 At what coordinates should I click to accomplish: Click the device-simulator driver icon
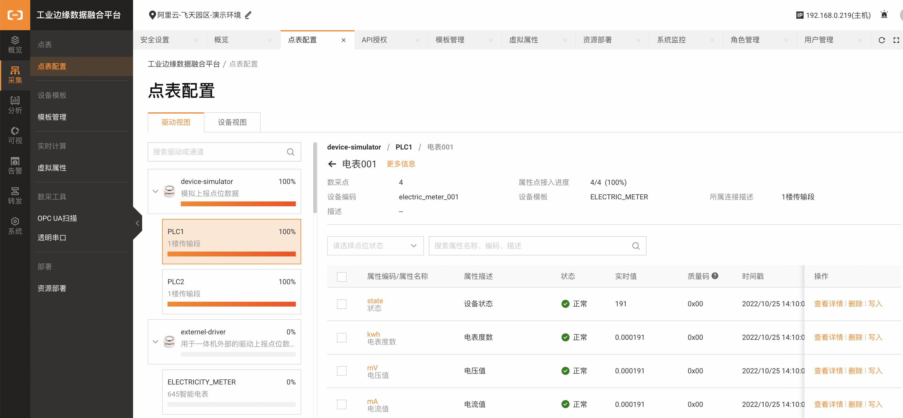pyautogui.click(x=169, y=191)
